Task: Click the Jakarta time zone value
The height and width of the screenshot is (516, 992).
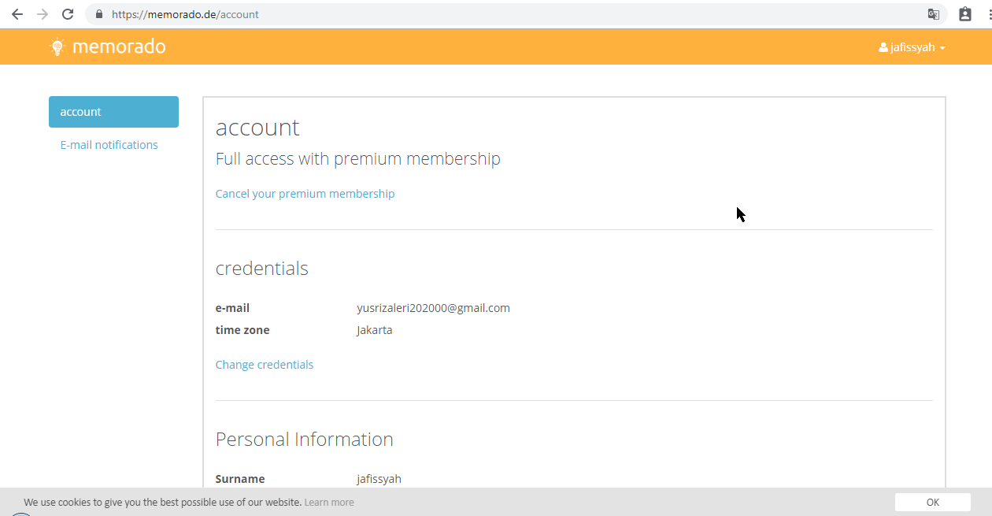Action: click(x=375, y=330)
